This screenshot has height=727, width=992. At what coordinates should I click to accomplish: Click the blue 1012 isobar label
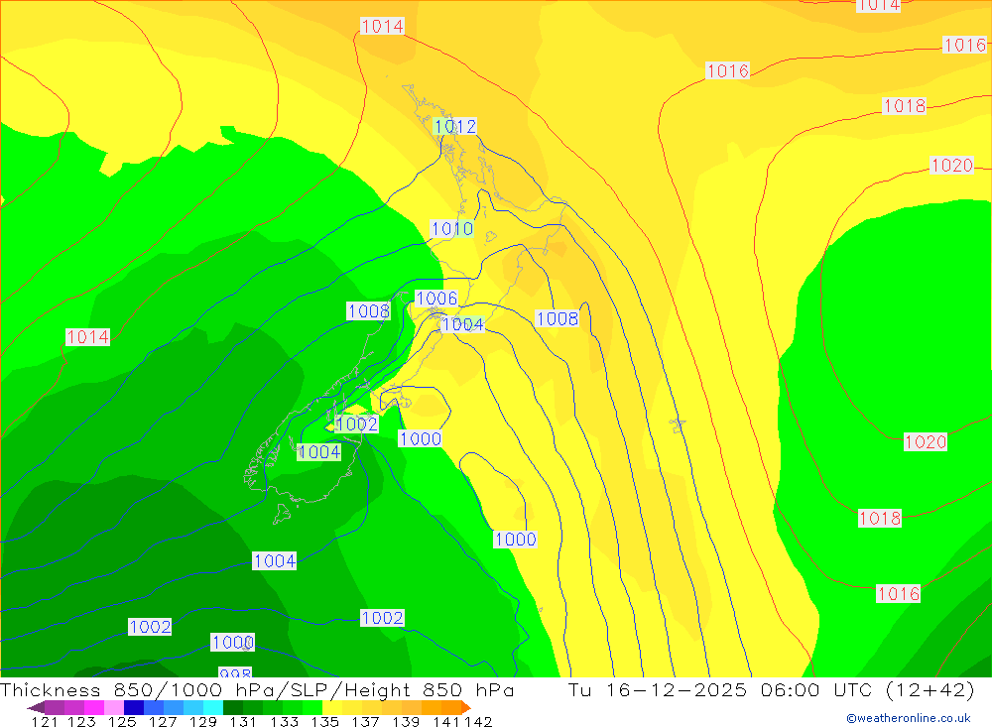455,127
